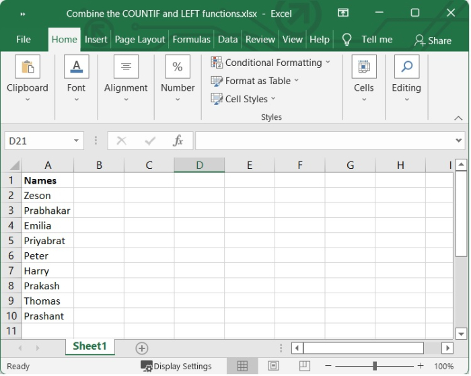Image resolution: width=471 pixels, height=376 pixels.
Task: Click the Tell me lightbulb icon
Action: coord(347,40)
